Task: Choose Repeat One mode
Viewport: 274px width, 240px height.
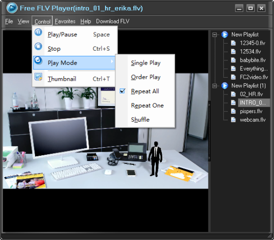Action: coord(147,106)
